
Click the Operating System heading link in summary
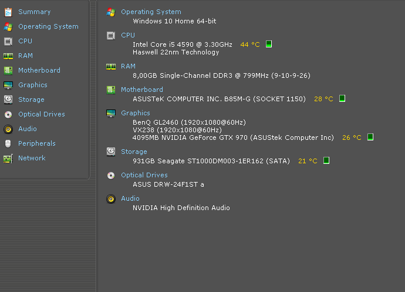click(151, 12)
